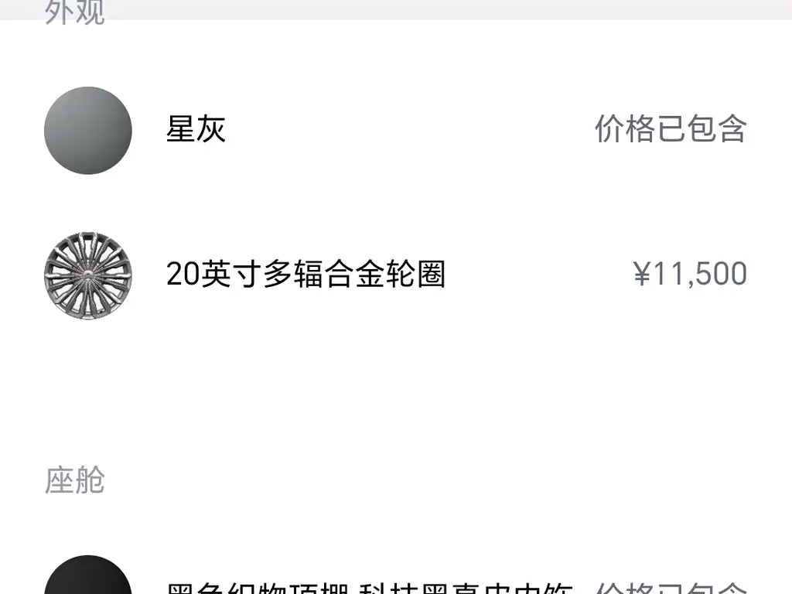Click 价格已包含 in the 座舱 row
The image size is (792, 594).
pos(671,588)
